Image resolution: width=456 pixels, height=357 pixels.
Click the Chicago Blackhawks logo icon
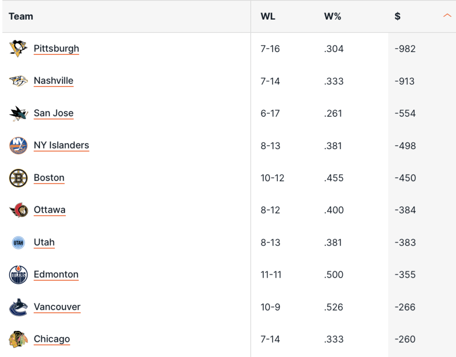click(18, 339)
